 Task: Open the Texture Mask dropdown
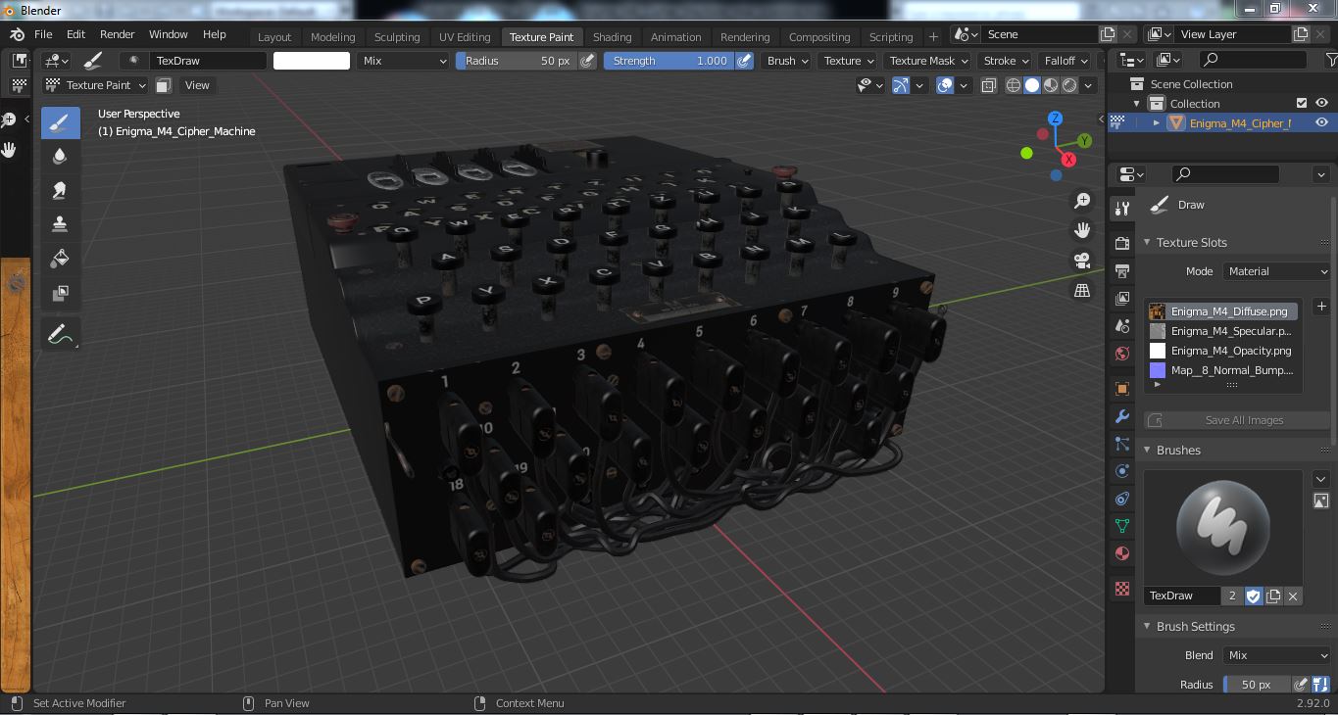[927, 61]
